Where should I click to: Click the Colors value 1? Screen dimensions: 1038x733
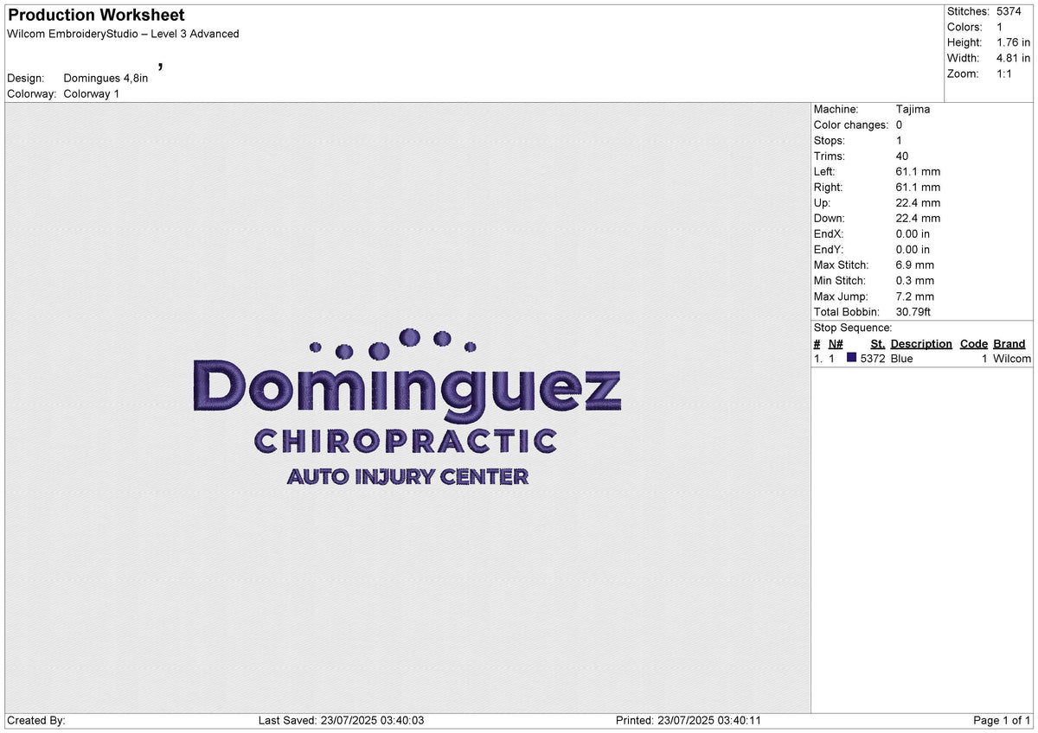click(x=1000, y=27)
